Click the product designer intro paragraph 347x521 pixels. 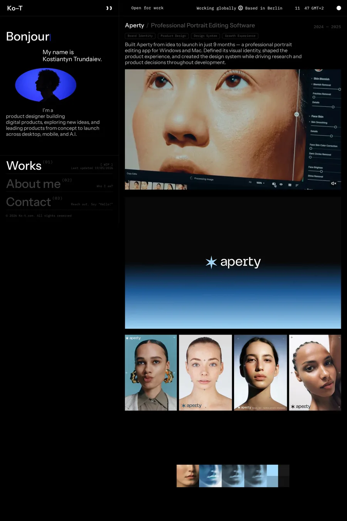coord(53,122)
